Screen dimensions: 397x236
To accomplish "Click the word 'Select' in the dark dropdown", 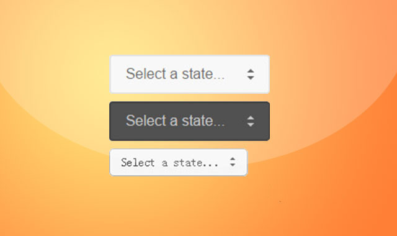I will point(146,120).
